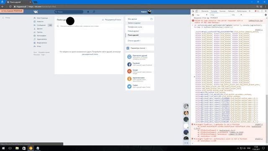Click the Google find friends icon
Image resolution: width=268 pixels, height=151 pixels.
point(129,71)
